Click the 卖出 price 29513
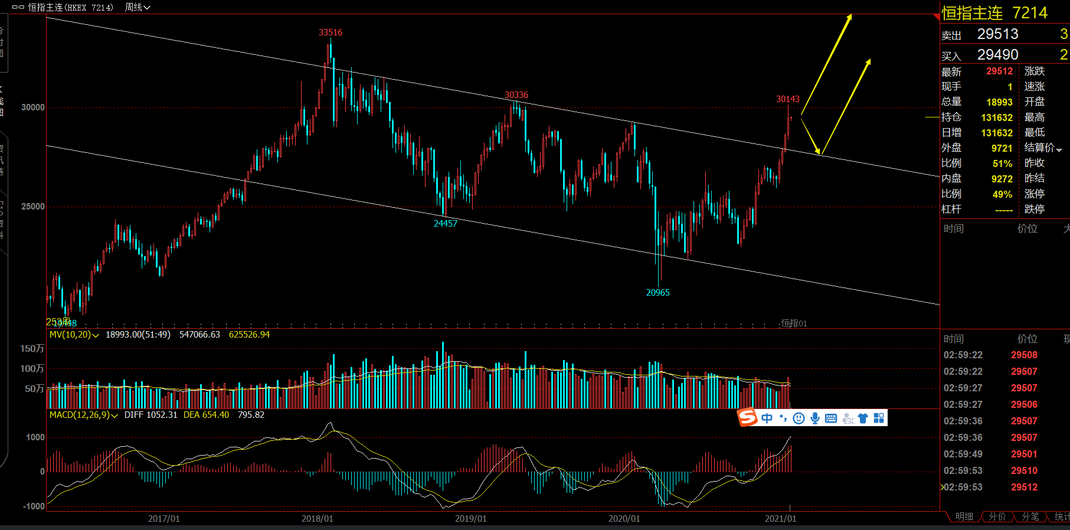Image resolution: width=1070 pixels, height=530 pixels. coord(997,34)
